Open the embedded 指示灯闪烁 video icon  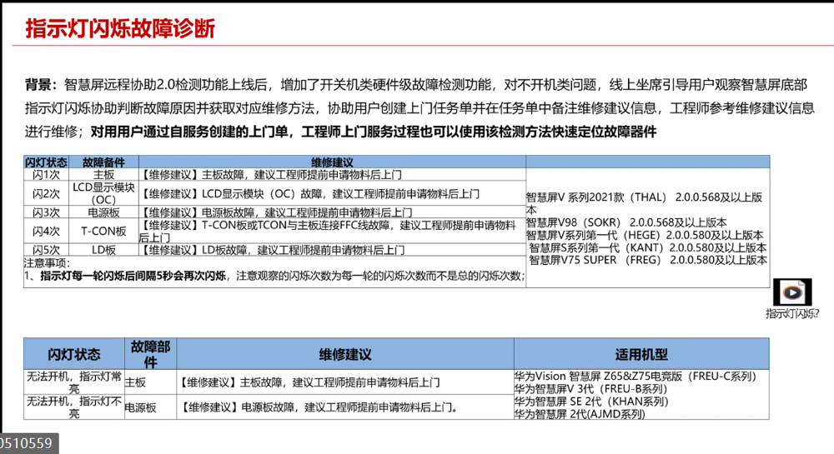[792, 292]
